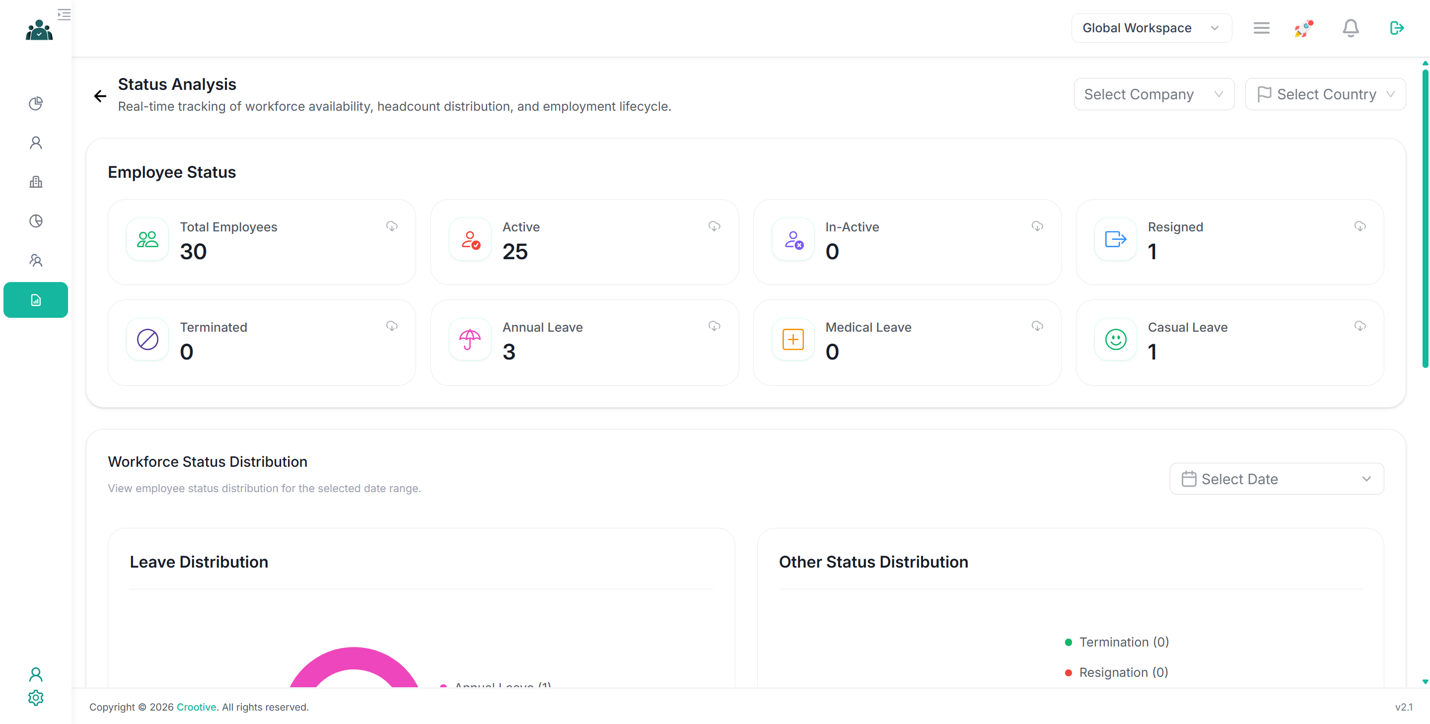Open the profile icon at sidebar bottom
This screenshot has height=724, width=1430.
pyautogui.click(x=36, y=674)
